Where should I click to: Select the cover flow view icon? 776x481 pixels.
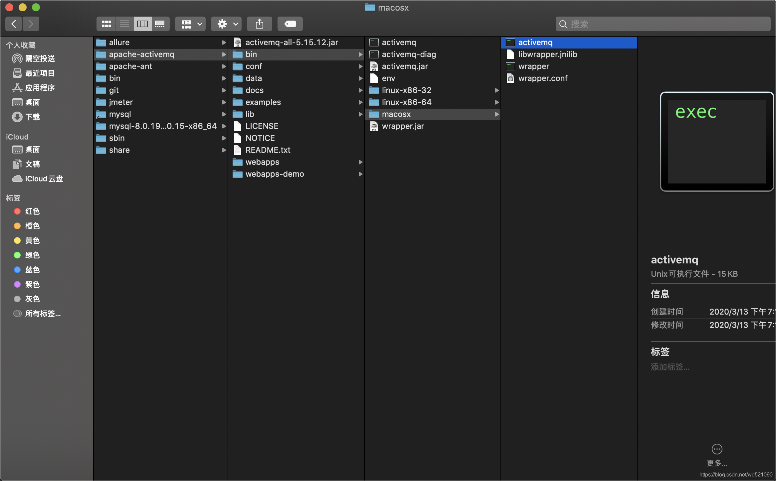(x=160, y=23)
